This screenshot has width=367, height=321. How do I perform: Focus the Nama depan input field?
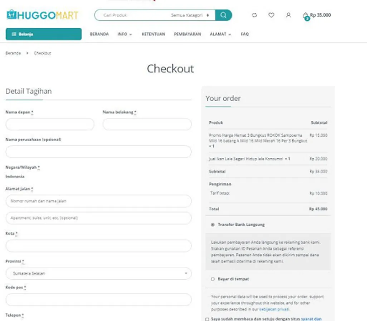click(x=50, y=124)
